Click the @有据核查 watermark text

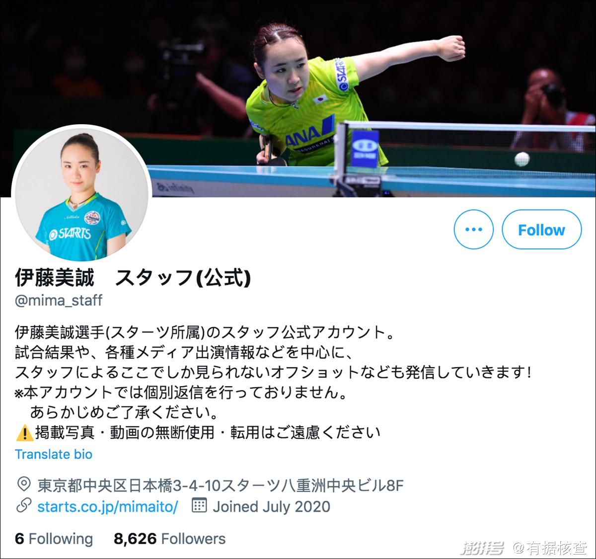[551, 548]
